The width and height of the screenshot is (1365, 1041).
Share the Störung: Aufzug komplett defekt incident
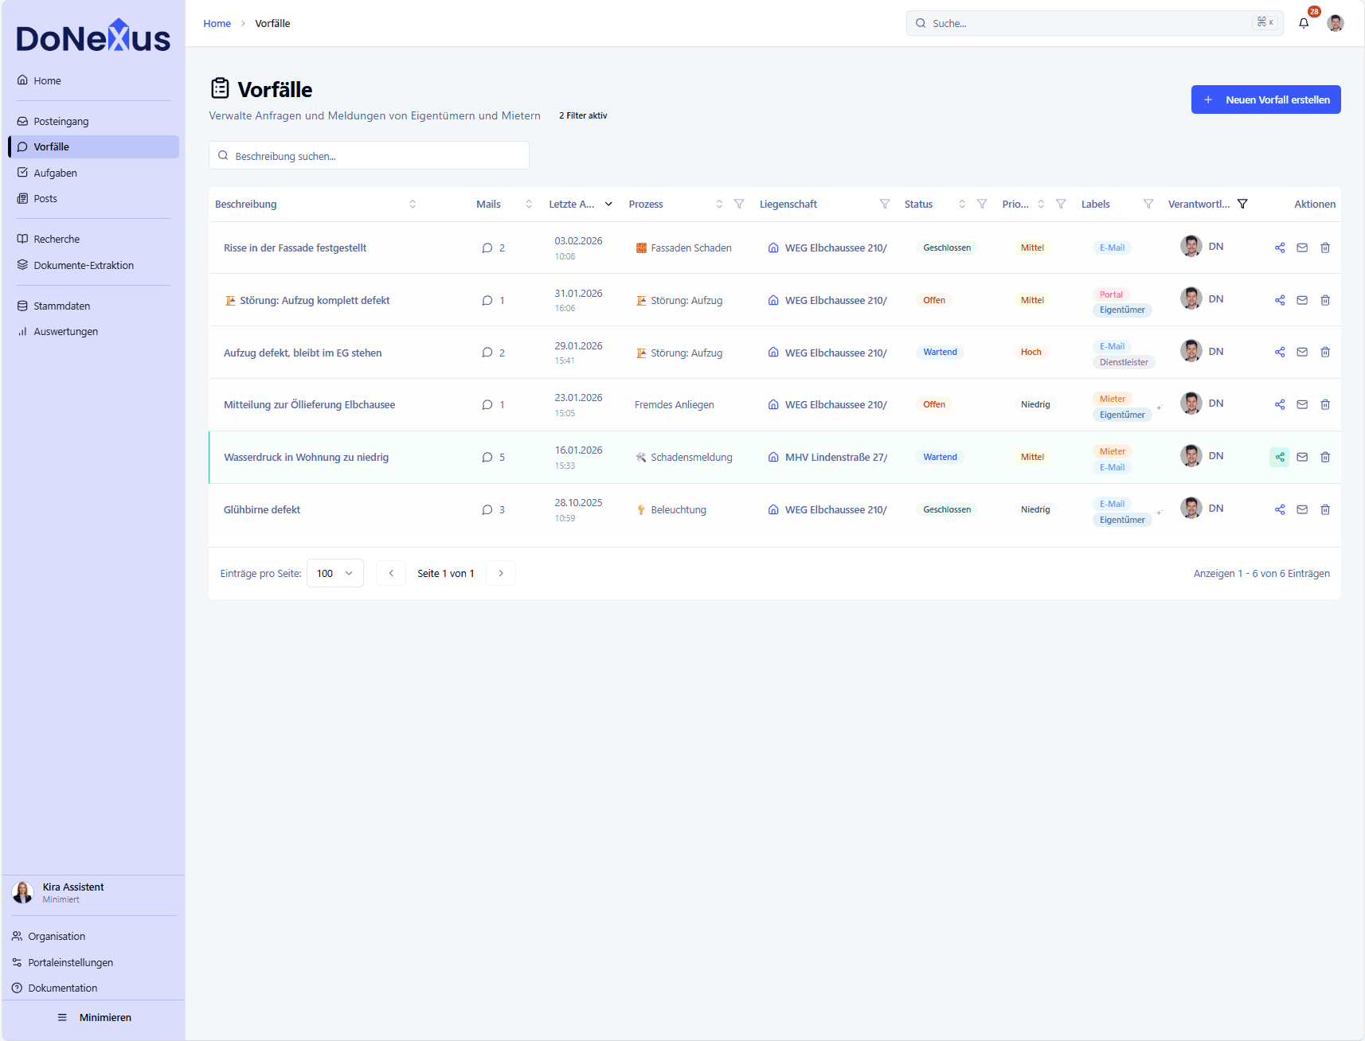[1280, 300]
